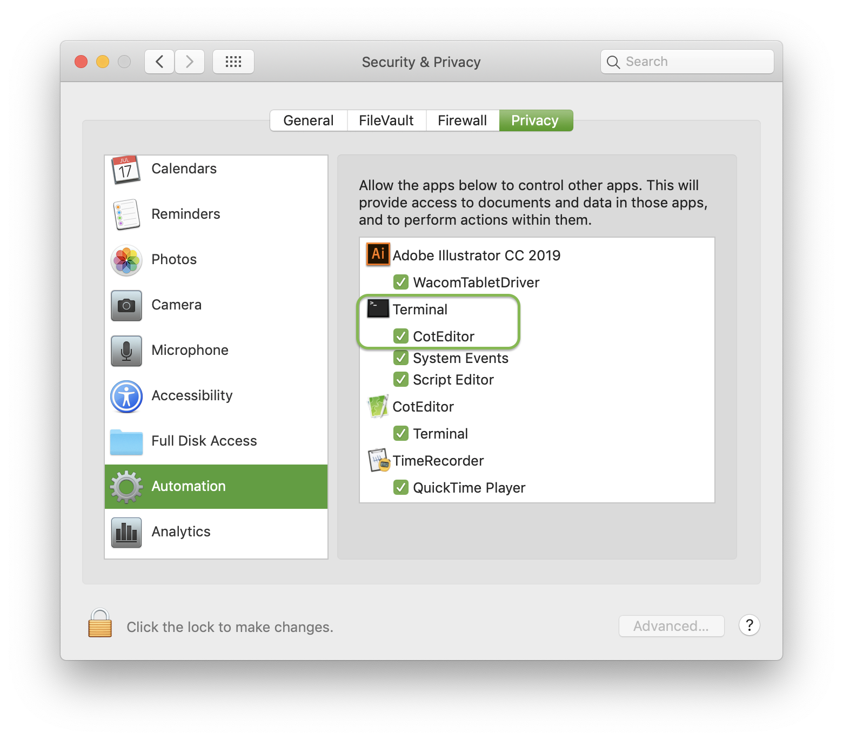Click the Adobe Illustrator CC 2019 app icon
This screenshot has width=843, height=740.
(x=378, y=254)
